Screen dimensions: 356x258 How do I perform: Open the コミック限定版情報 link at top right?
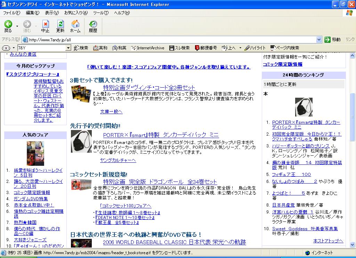pos(282,64)
